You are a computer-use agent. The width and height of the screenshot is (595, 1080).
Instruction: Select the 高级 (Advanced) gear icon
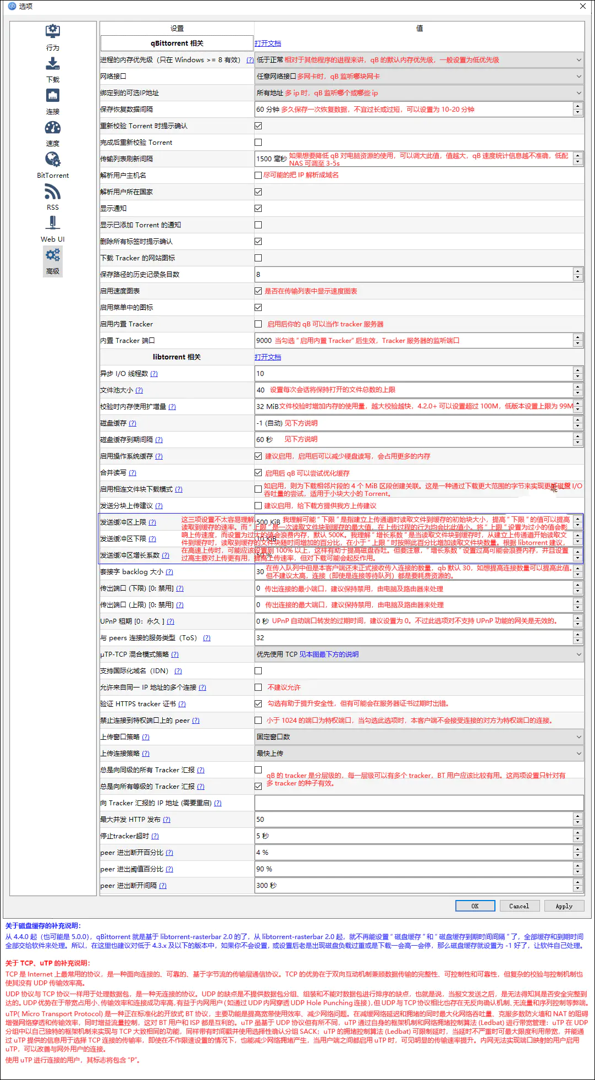pyautogui.click(x=53, y=255)
